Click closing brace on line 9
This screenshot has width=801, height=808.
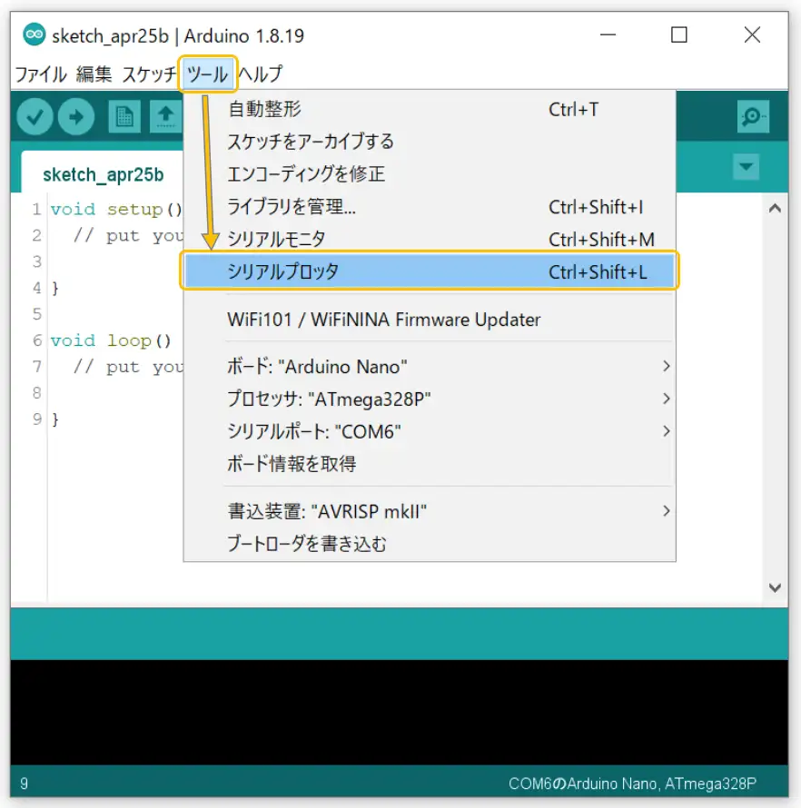click(55, 419)
